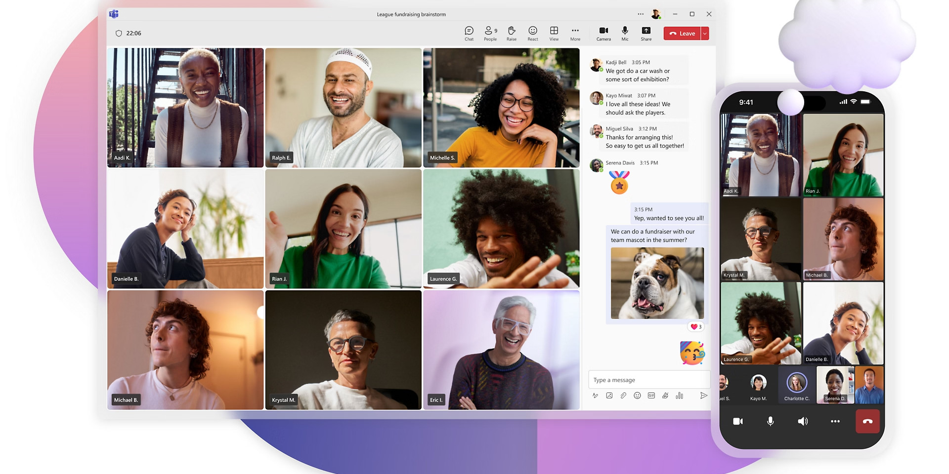Click the heart reaction count on the message

pos(696,327)
